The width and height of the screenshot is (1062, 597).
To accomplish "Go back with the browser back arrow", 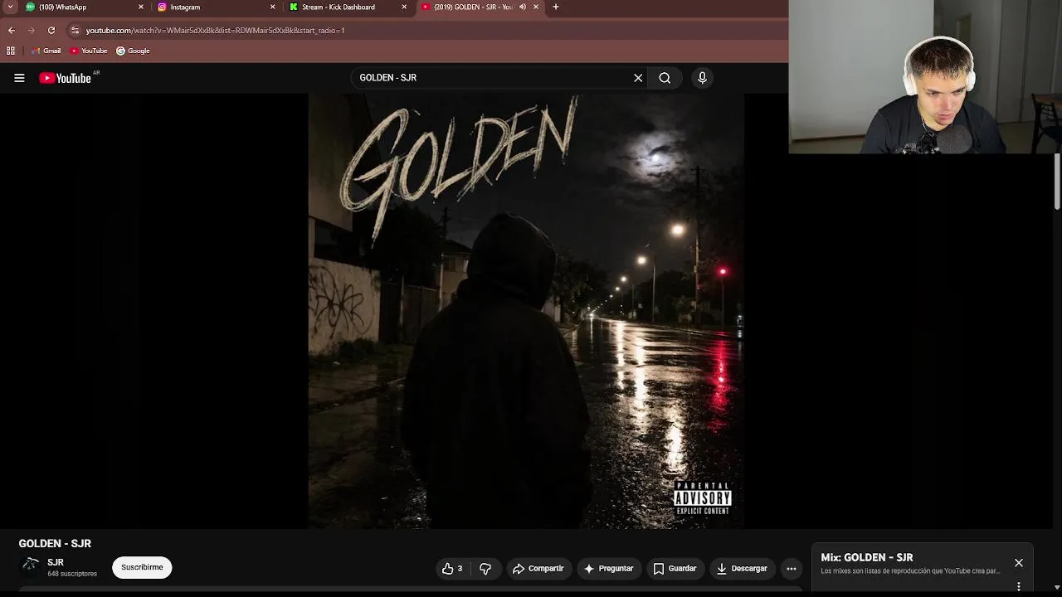I will pos(11,31).
